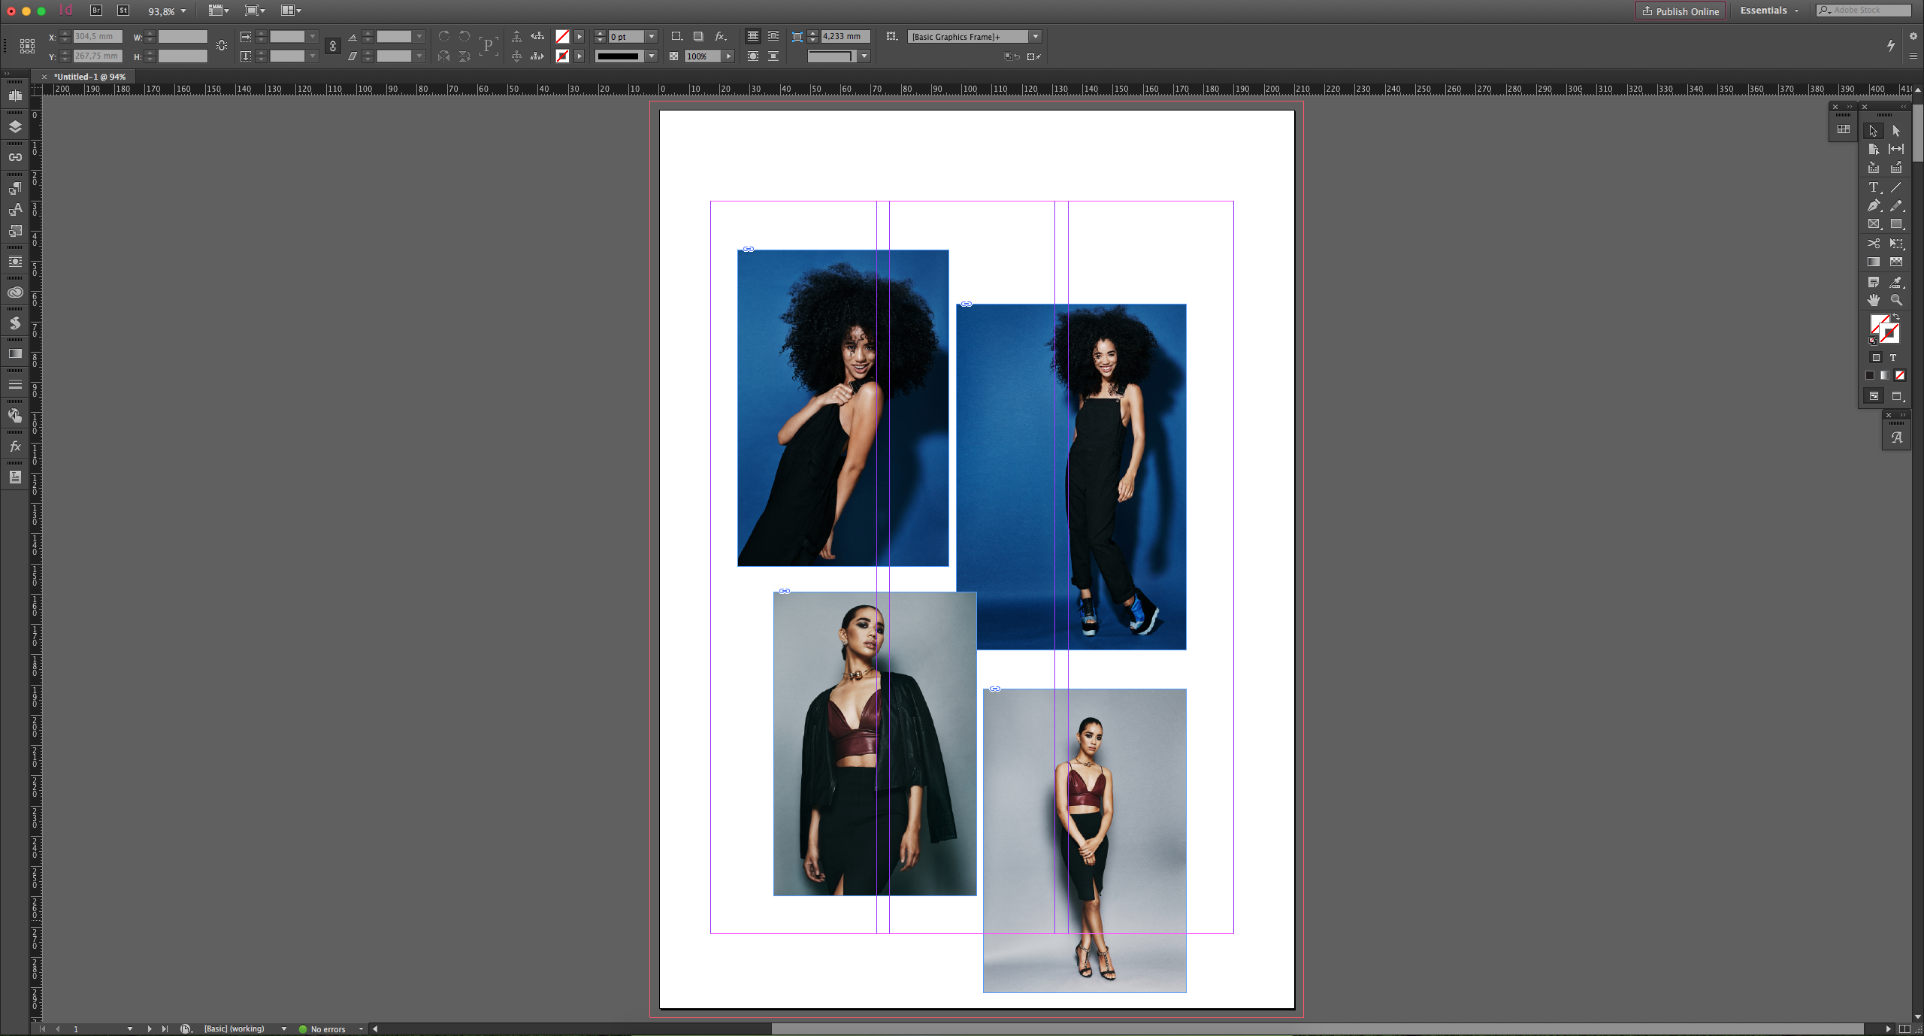Open the stroke type dropdown

pos(652,56)
